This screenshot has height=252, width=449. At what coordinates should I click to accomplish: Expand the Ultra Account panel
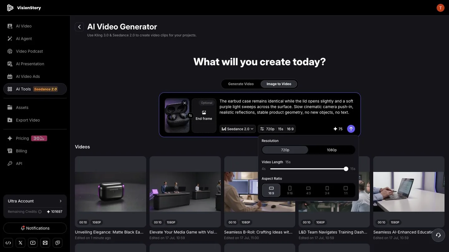click(x=35, y=201)
